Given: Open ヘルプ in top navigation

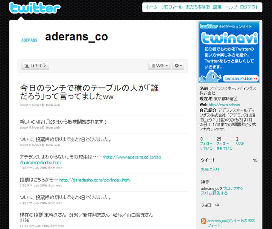Looking at the screenshot, I should pos(231,7).
